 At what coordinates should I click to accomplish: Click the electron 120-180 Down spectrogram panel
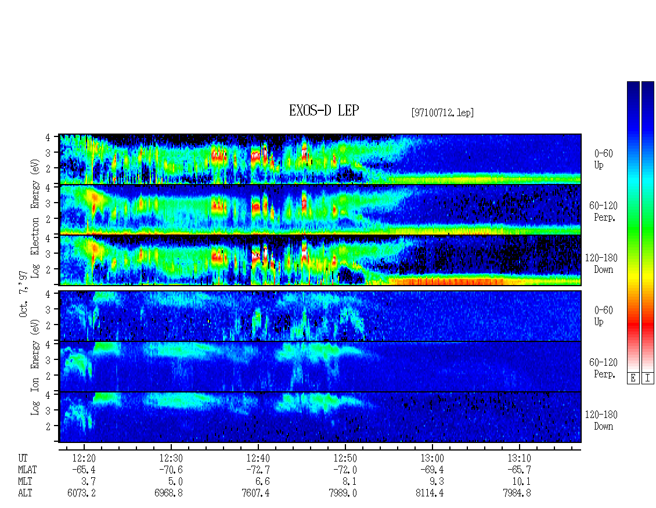pyautogui.click(x=320, y=260)
